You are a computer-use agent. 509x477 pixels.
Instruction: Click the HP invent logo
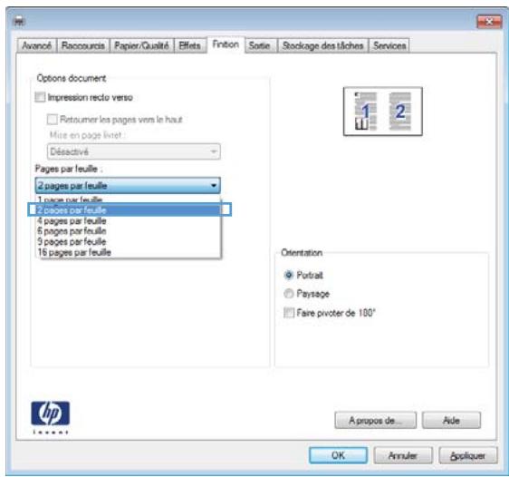click(x=51, y=417)
